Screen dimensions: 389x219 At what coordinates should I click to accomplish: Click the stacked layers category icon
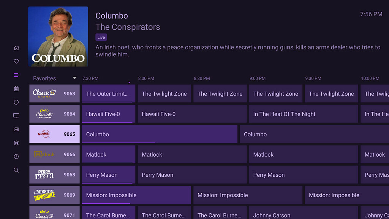click(16, 143)
